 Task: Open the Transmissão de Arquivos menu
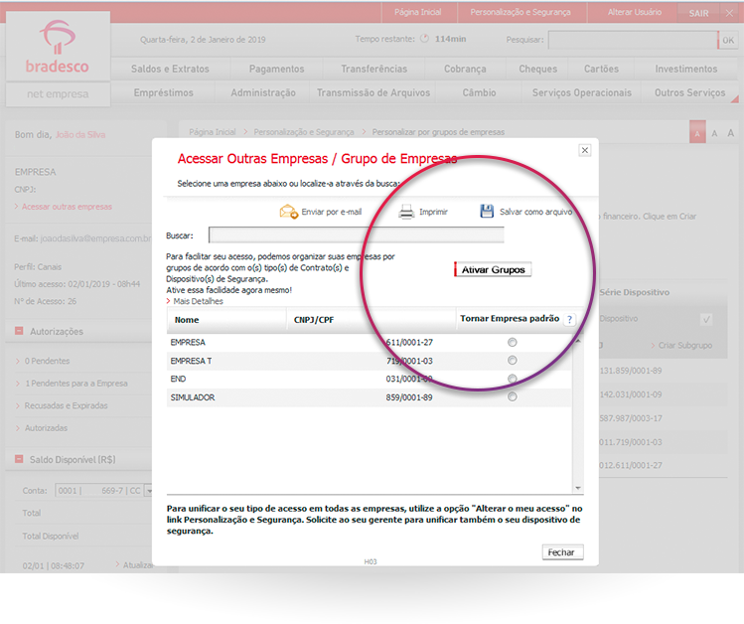pos(373,92)
